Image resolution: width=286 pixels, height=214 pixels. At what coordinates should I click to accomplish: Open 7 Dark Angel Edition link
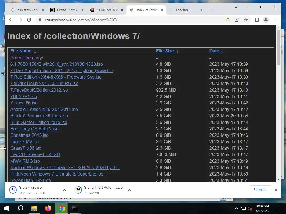[61, 70]
